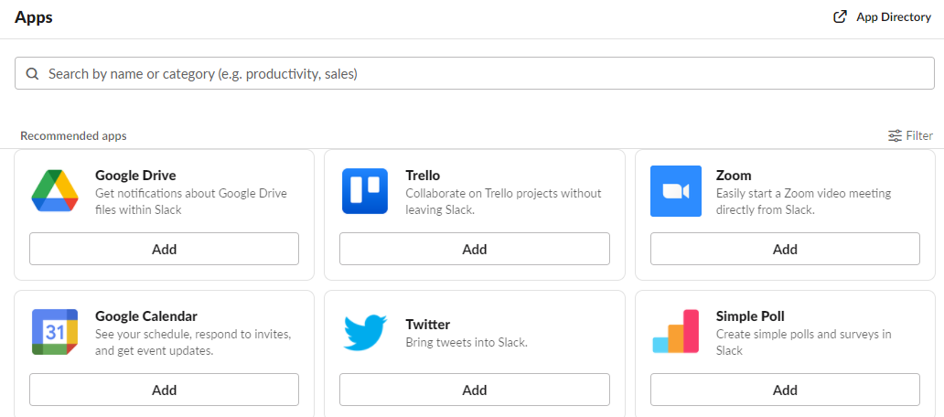The image size is (944, 417).
Task: Open the Trello app title
Action: click(x=423, y=176)
